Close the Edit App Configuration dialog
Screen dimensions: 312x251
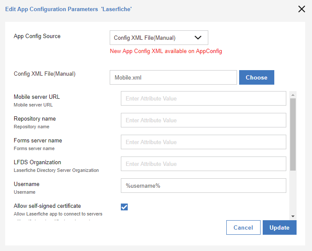point(302,9)
